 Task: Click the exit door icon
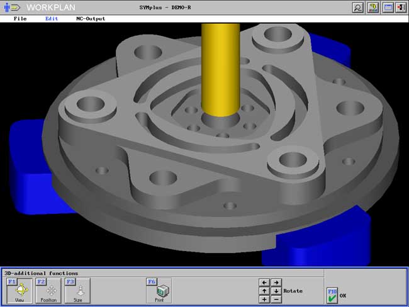tap(401, 8)
